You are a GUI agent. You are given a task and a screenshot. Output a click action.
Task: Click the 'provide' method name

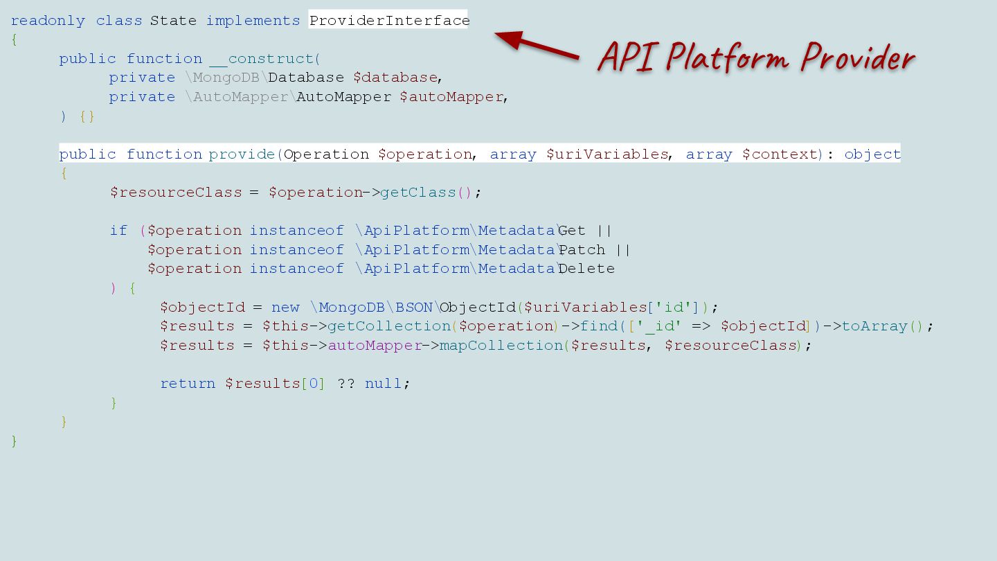242,154
